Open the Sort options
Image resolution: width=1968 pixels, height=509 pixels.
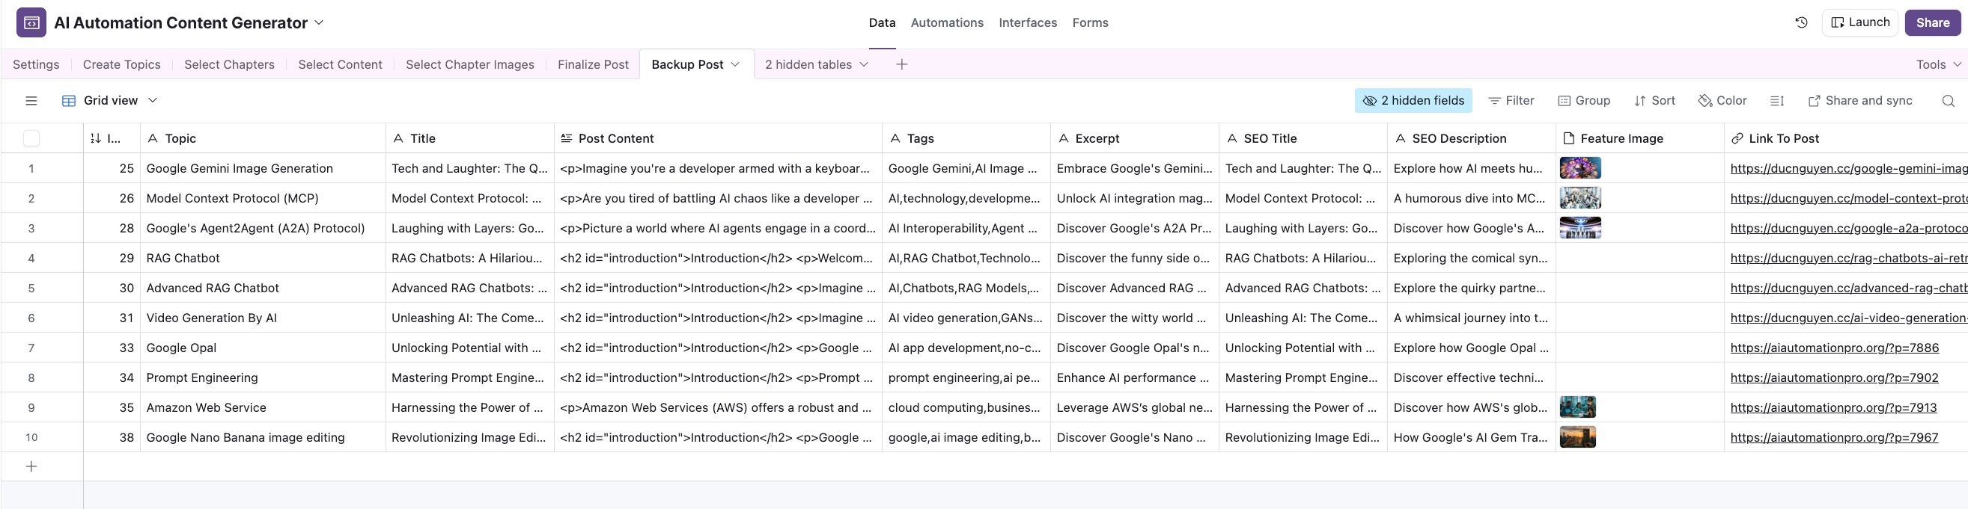tap(1654, 101)
